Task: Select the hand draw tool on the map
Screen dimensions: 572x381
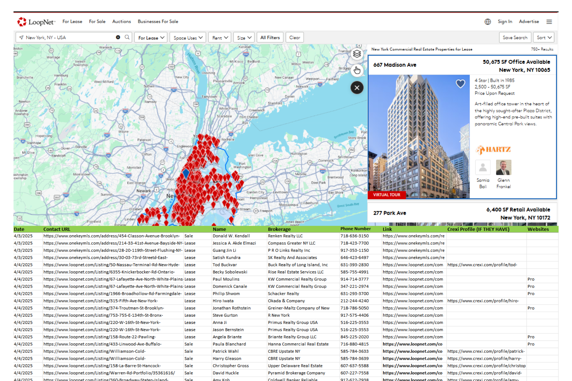Action: point(357,70)
